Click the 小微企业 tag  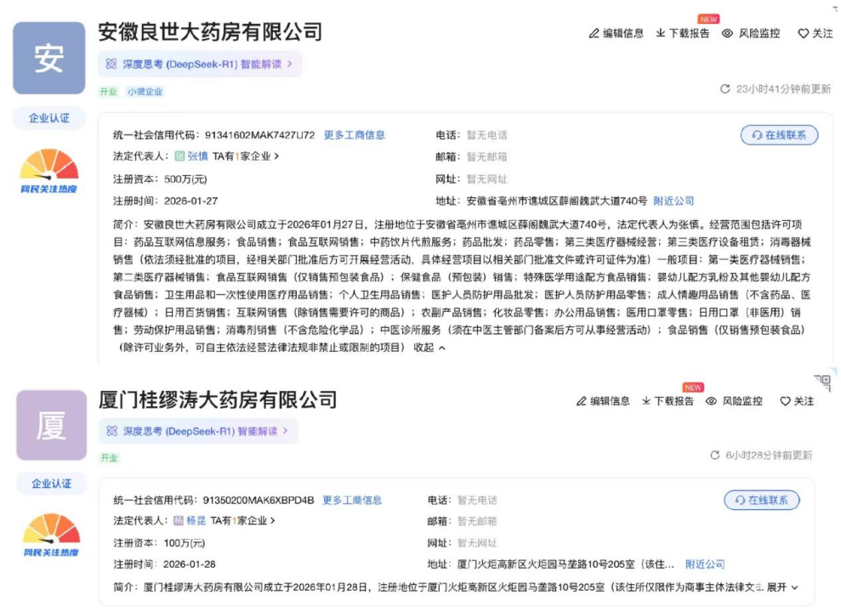[x=145, y=92]
